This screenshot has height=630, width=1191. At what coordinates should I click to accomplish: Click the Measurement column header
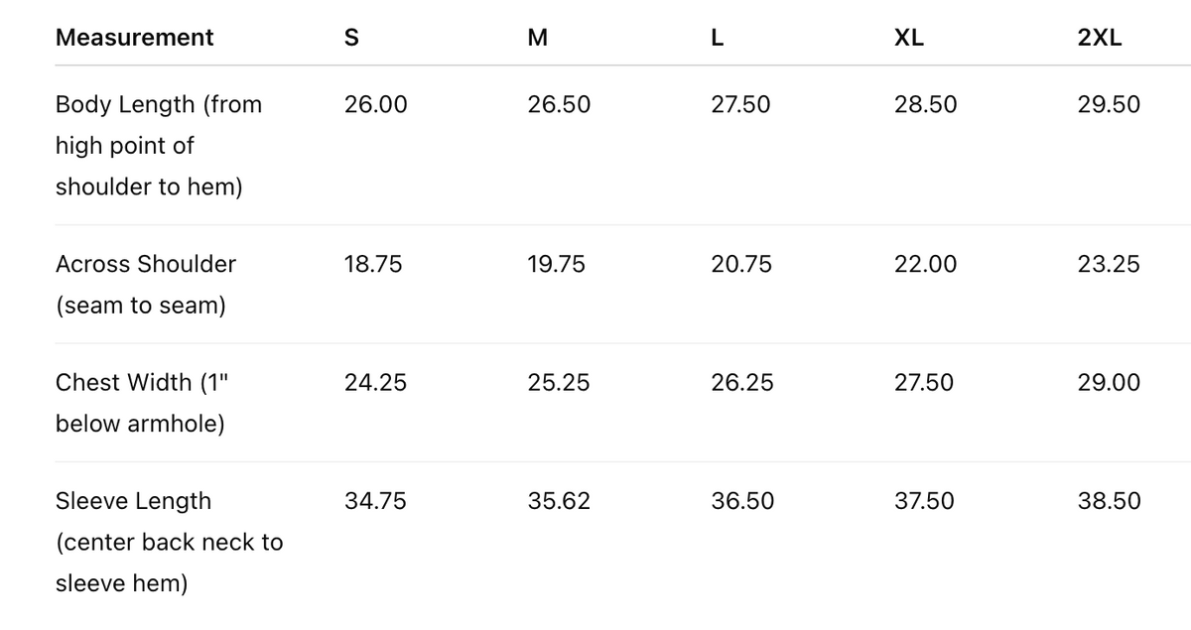pyautogui.click(x=134, y=38)
